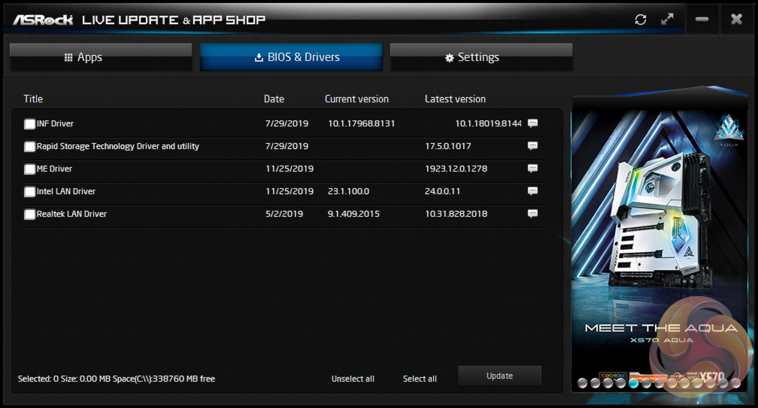This screenshot has width=758, height=408.
Task: Click the Update button
Action: pos(499,376)
